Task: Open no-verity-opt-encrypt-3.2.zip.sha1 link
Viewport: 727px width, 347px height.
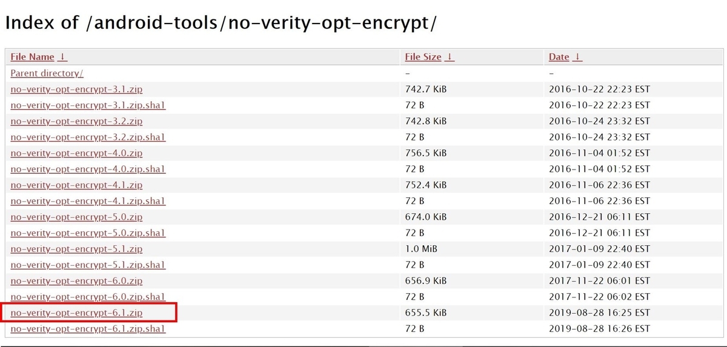Action: click(88, 137)
